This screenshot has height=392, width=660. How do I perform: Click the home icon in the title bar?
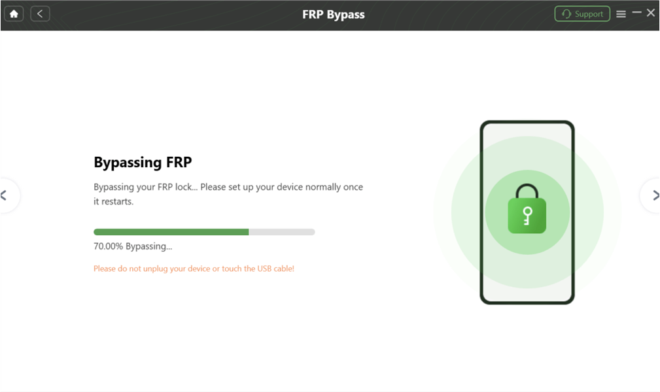tap(14, 13)
